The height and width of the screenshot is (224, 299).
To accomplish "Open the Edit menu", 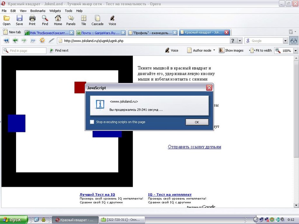I will pyautogui.click(x=13, y=11).
